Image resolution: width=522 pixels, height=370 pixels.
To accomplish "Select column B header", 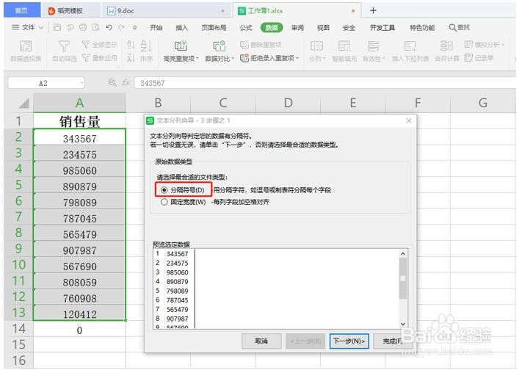I will 158,103.
